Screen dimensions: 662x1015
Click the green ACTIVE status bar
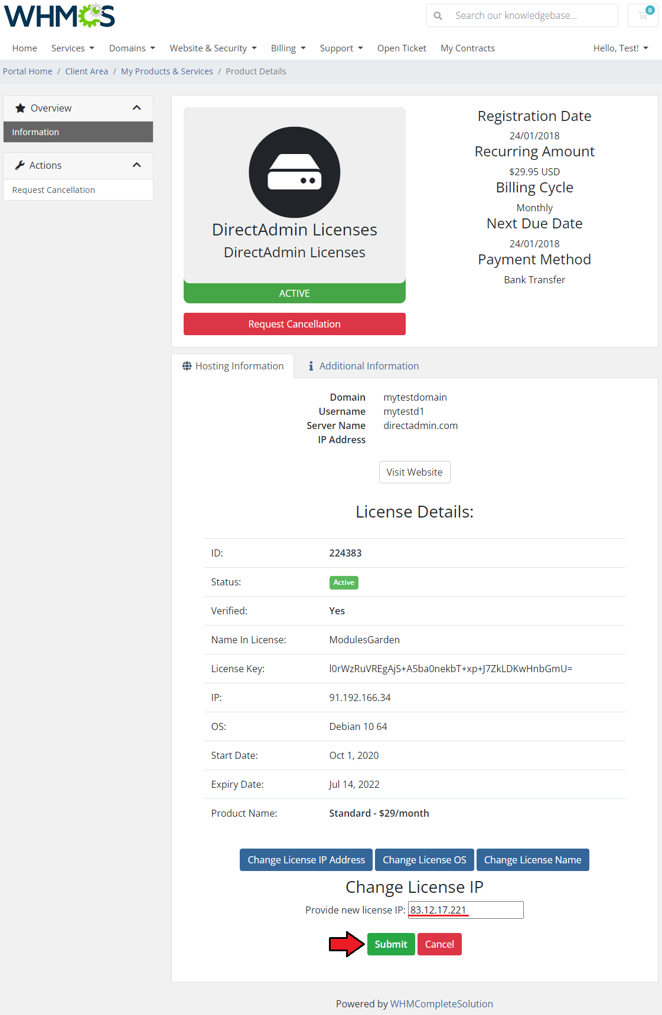pos(295,293)
